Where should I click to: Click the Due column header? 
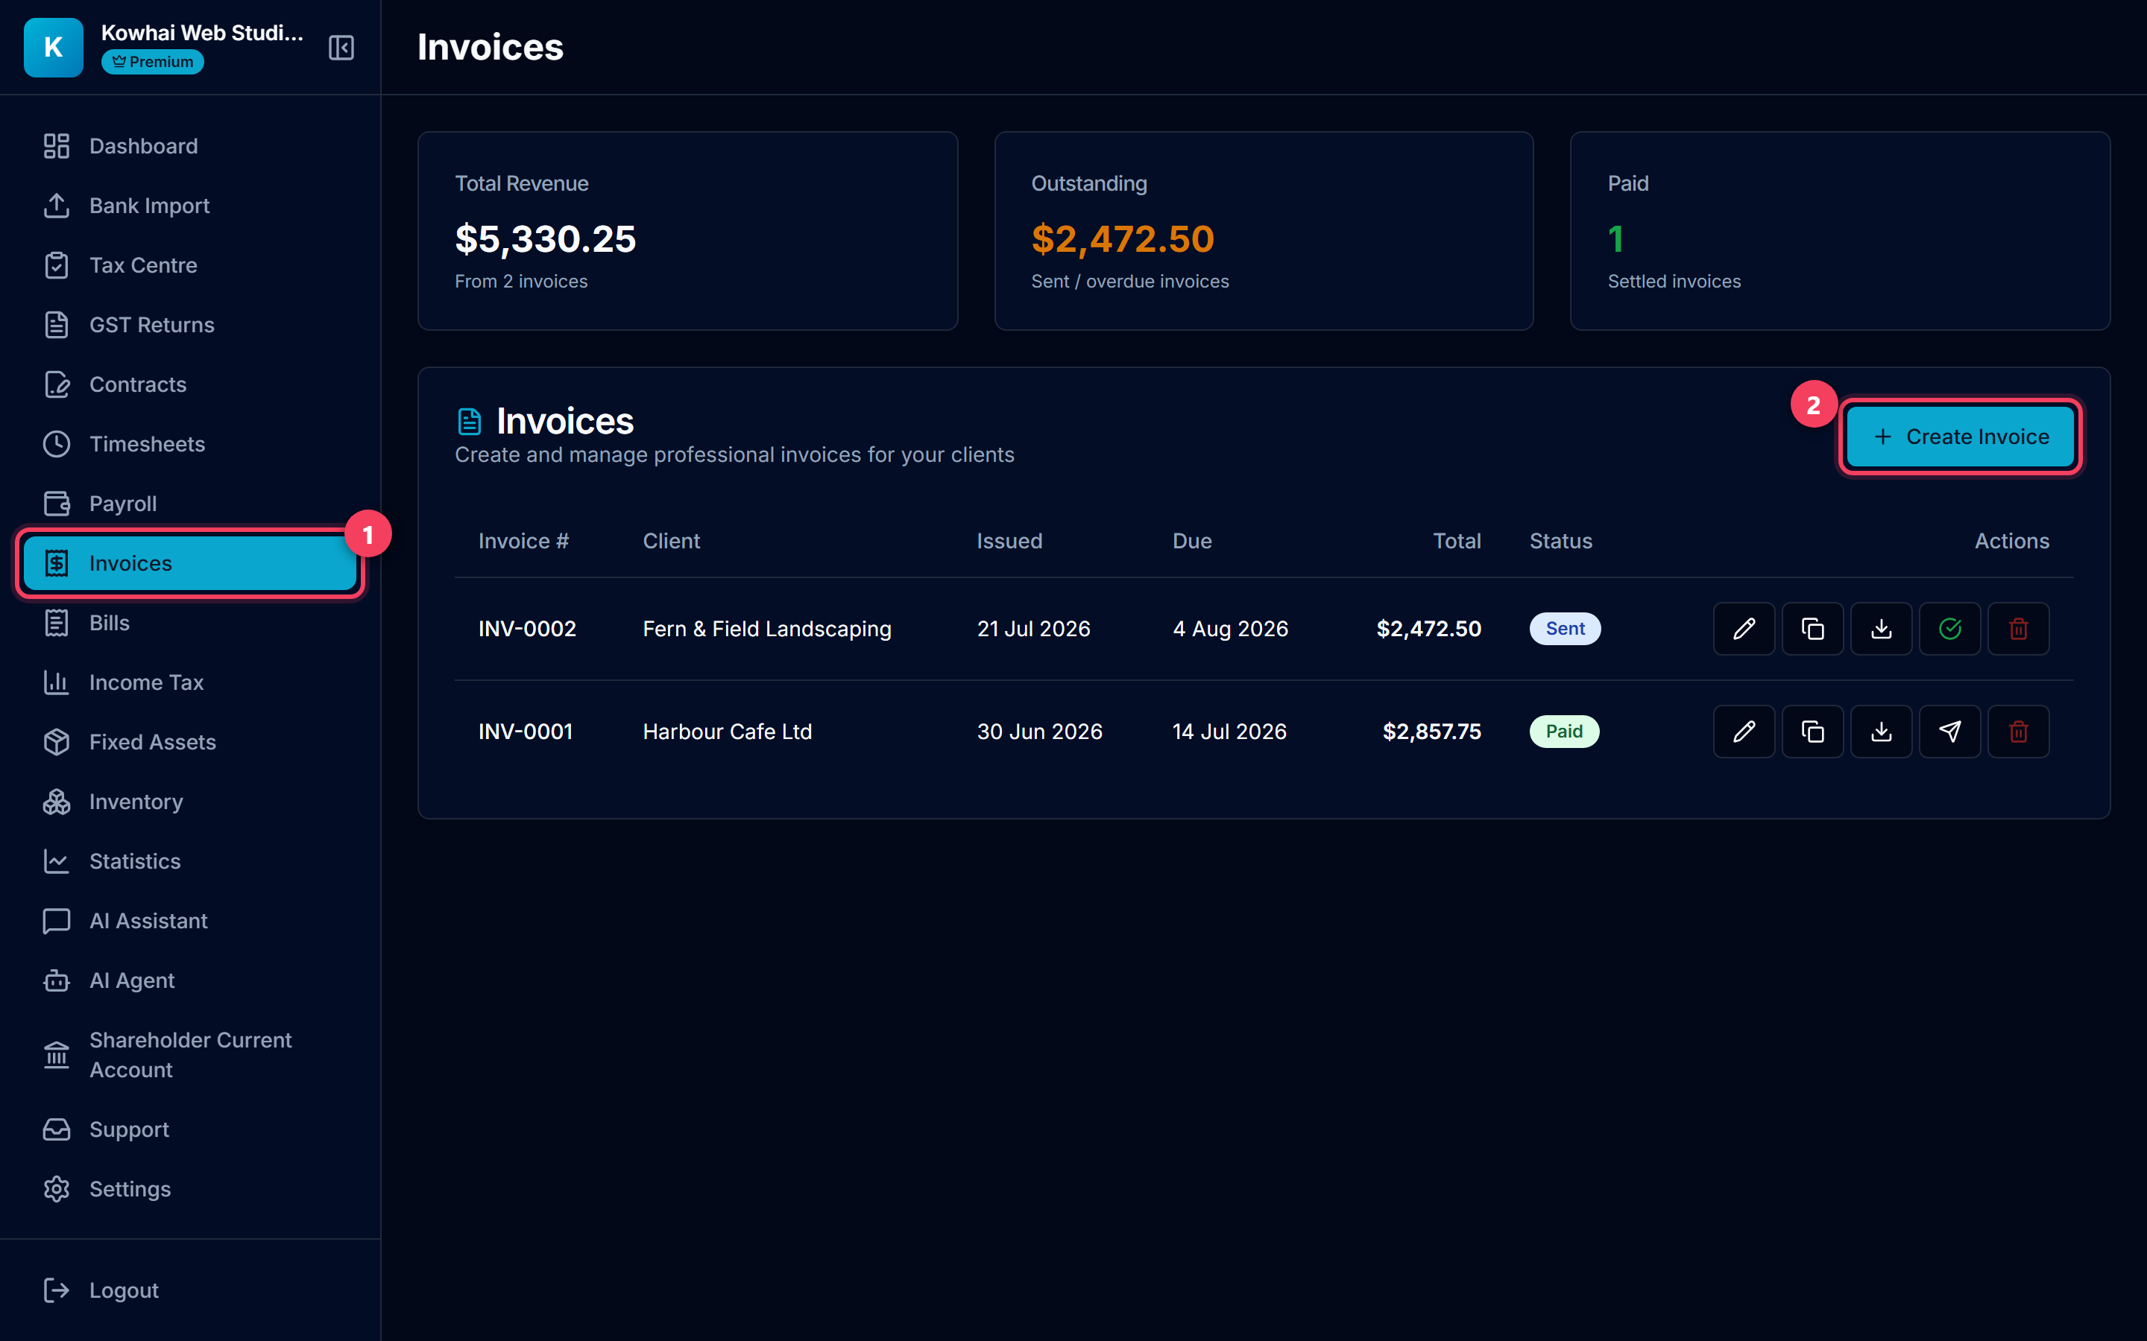[1192, 541]
